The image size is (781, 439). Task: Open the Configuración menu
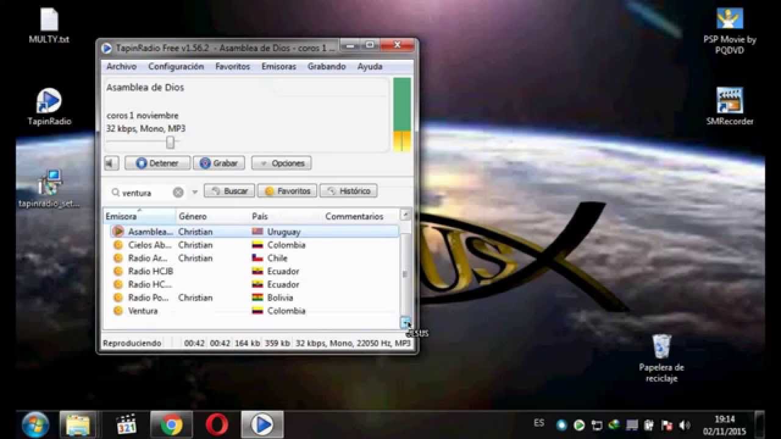pyautogui.click(x=176, y=66)
